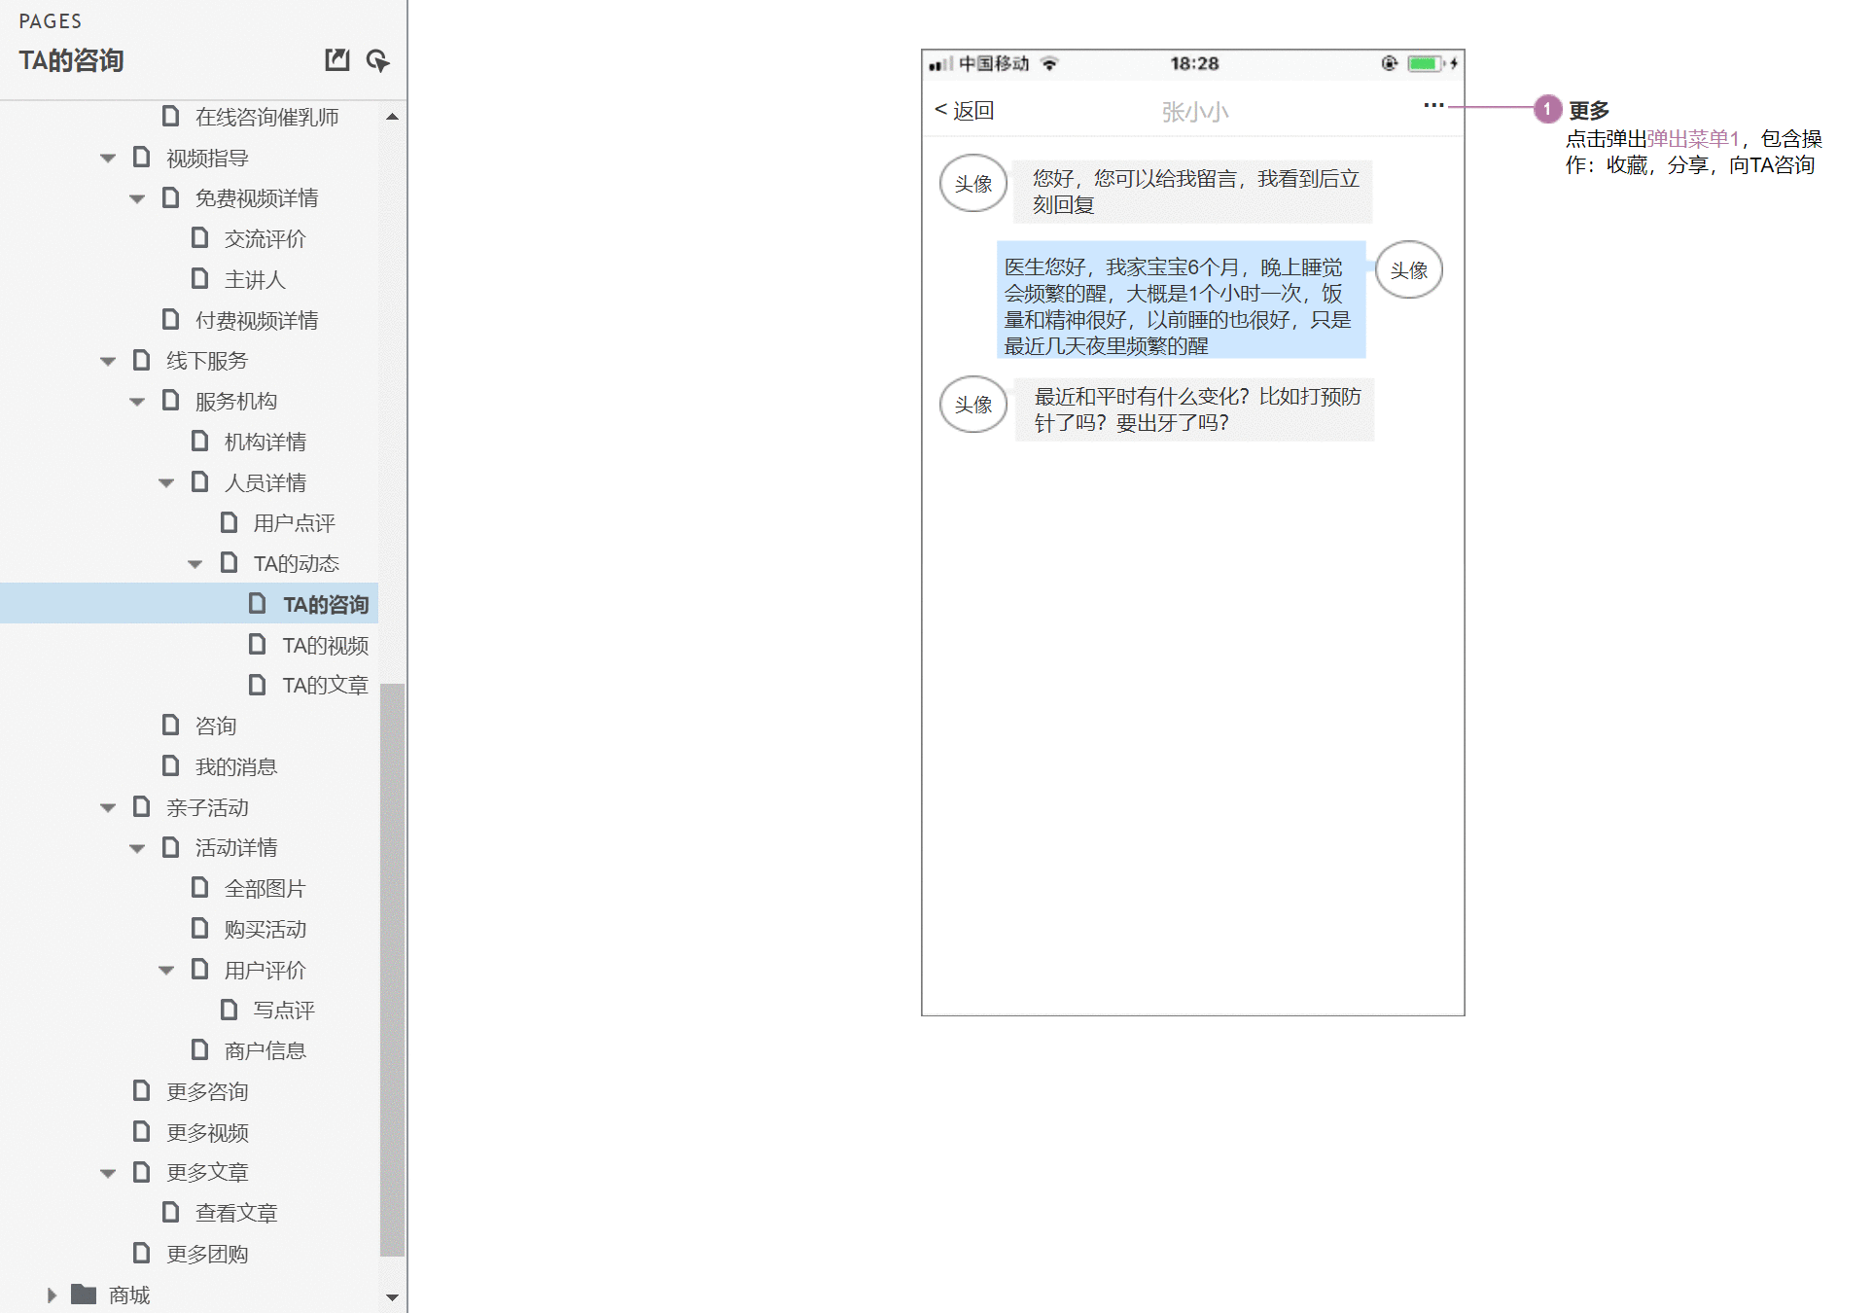Open the 主讲人 page

(x=255, y=279)
